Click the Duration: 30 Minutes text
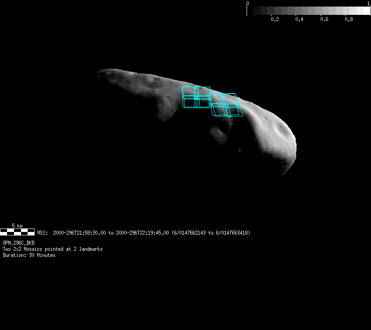 [29, 255]
